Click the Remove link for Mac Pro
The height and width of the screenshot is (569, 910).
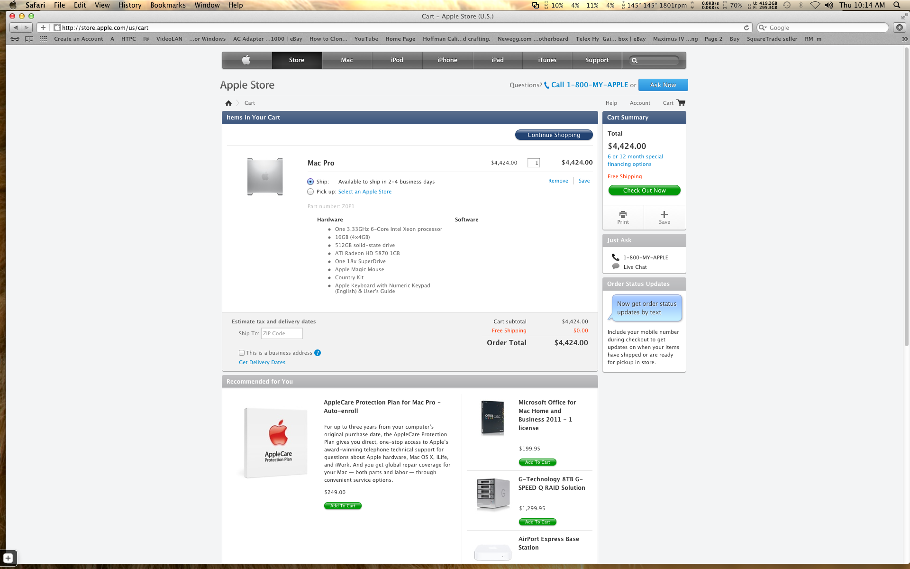click(558, 181)
